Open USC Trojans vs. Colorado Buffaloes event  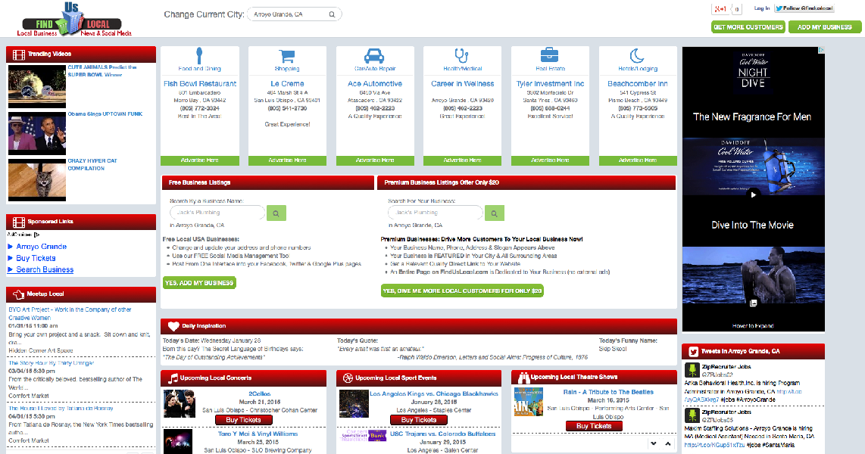[x=442, y=434]
